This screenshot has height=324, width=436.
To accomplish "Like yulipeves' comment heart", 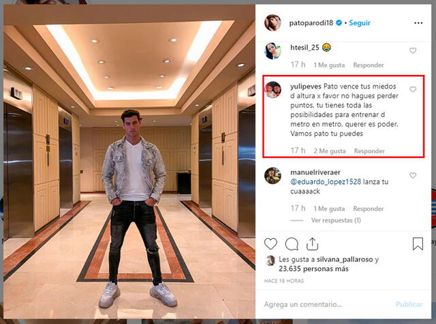I will click(x=413, y=89).
